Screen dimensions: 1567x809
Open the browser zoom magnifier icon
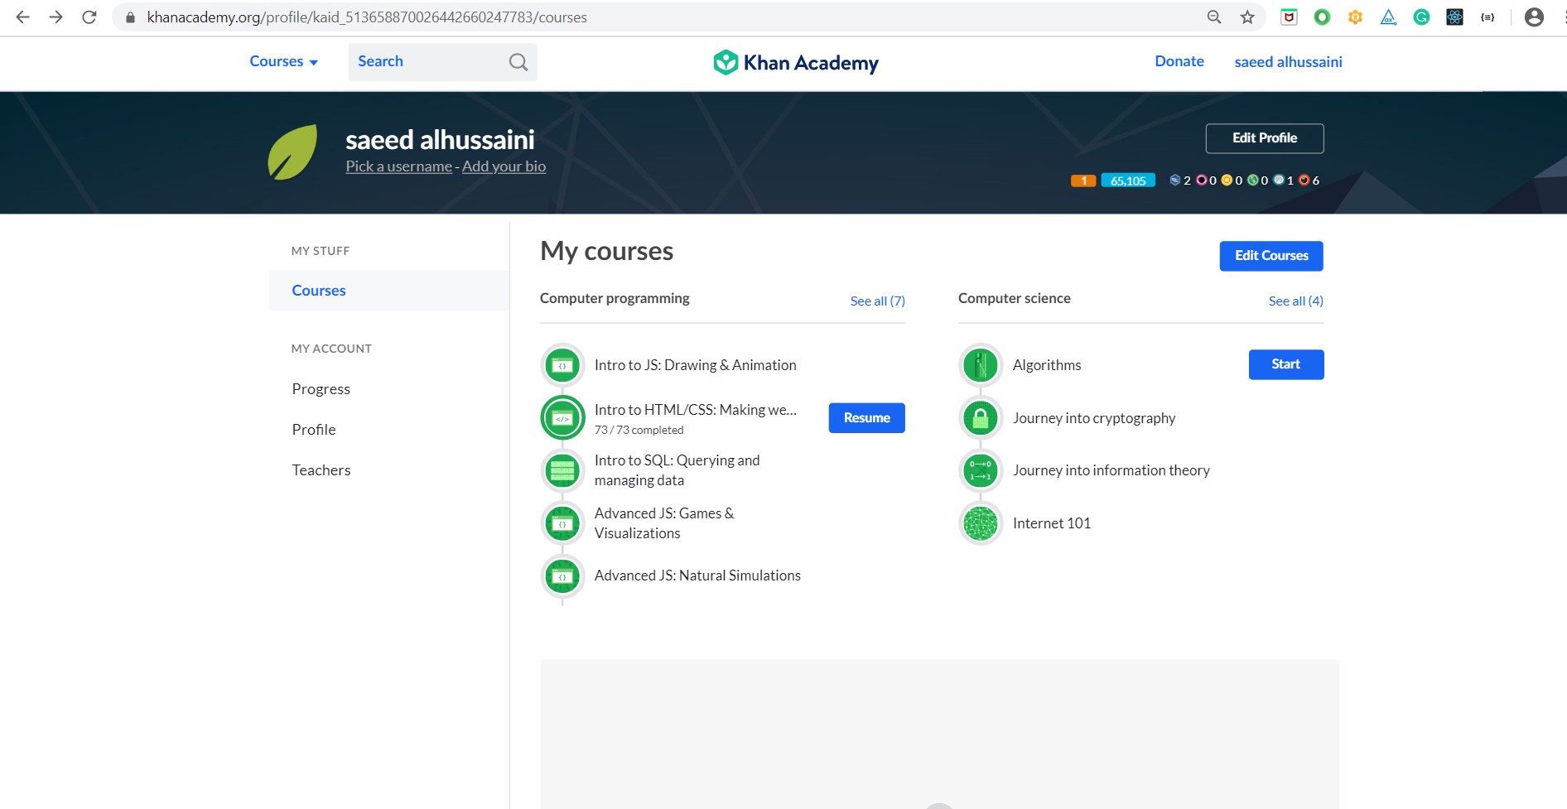pos(1214,17)
